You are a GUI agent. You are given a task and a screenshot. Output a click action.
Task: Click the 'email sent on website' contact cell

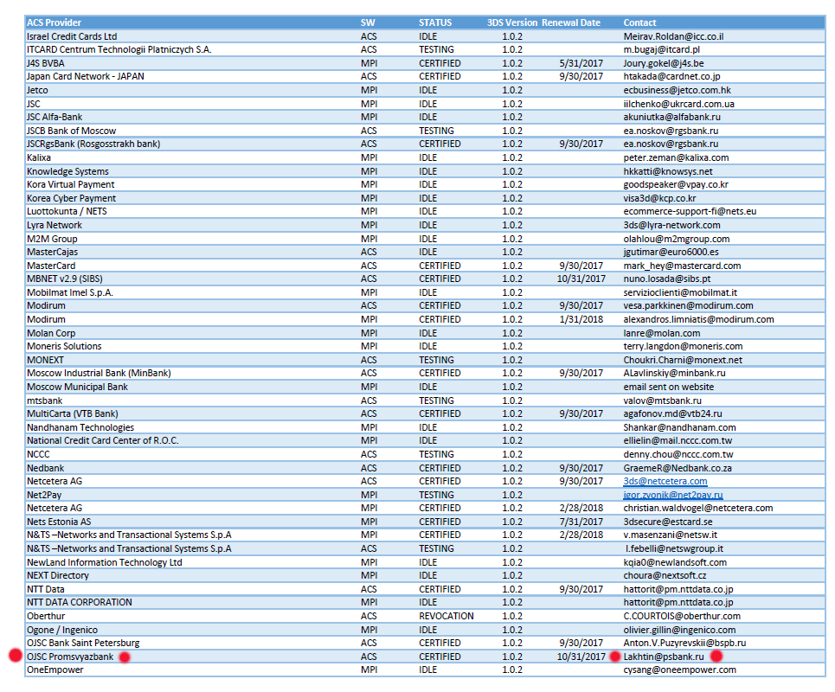pyautogui.click(x=669, y=387)
